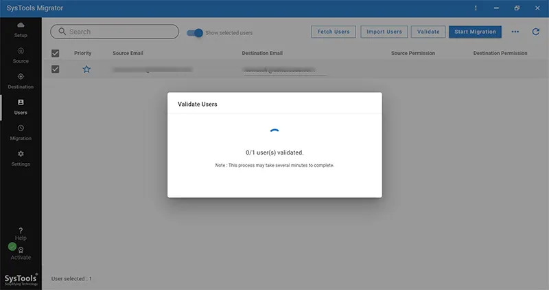Click '0/1 user(s) validated.' text
Viewport: 549px width, 290px height.
click(x=274, y=153)
